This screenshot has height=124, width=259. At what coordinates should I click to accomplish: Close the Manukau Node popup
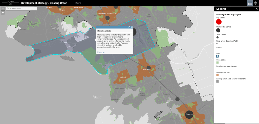[x=132, y=27]
